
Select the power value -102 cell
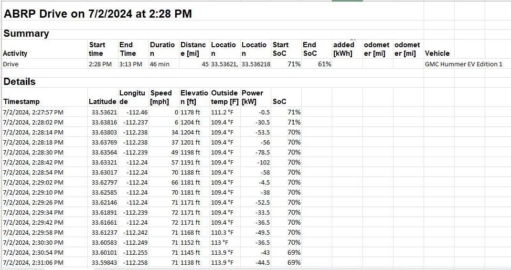pyautogui.click(x=263, y=162)
